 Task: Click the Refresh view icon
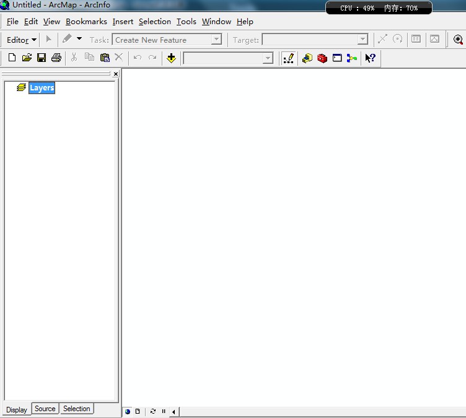153,411
